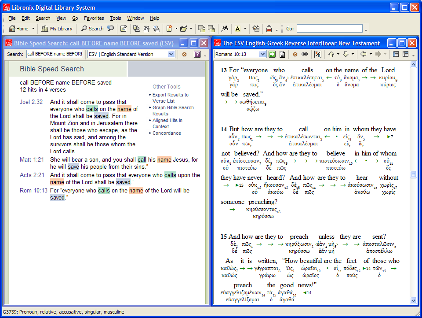Viewport: 422px width, 318px height.
Task: Click the Concordance link under Other Tools
Action: click(x=167, y=133)
